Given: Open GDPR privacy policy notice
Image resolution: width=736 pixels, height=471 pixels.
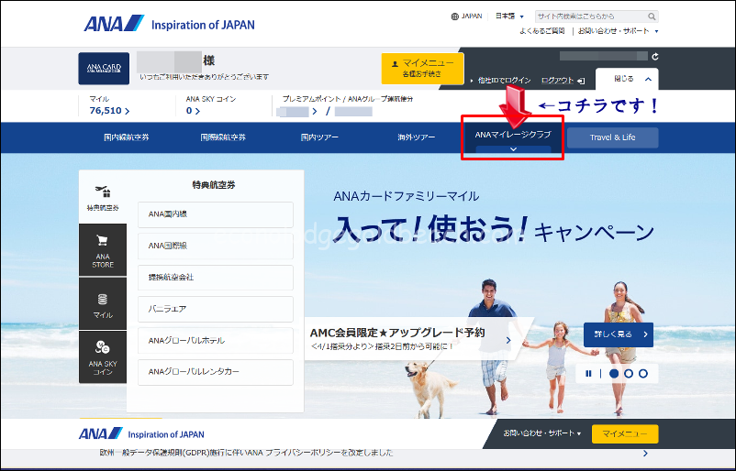Looking at the screenshot, I should (x=246, y=453).
